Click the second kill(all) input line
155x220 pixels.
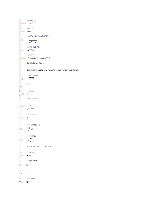(x=31, y=152)
